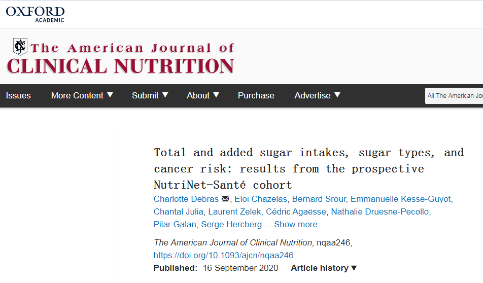This screenshot has width=483, height=283.
Task: Open the Submit dropdown menu
Action: [150, 95]
